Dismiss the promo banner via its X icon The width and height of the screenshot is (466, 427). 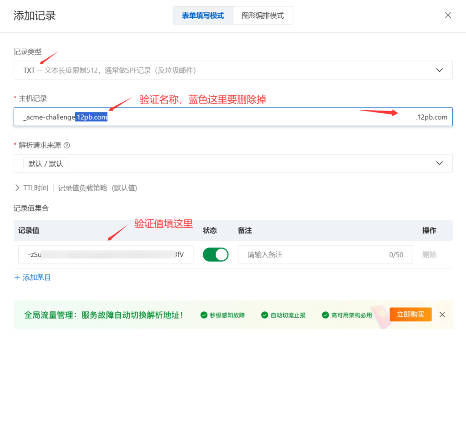[x=442, y=314]
